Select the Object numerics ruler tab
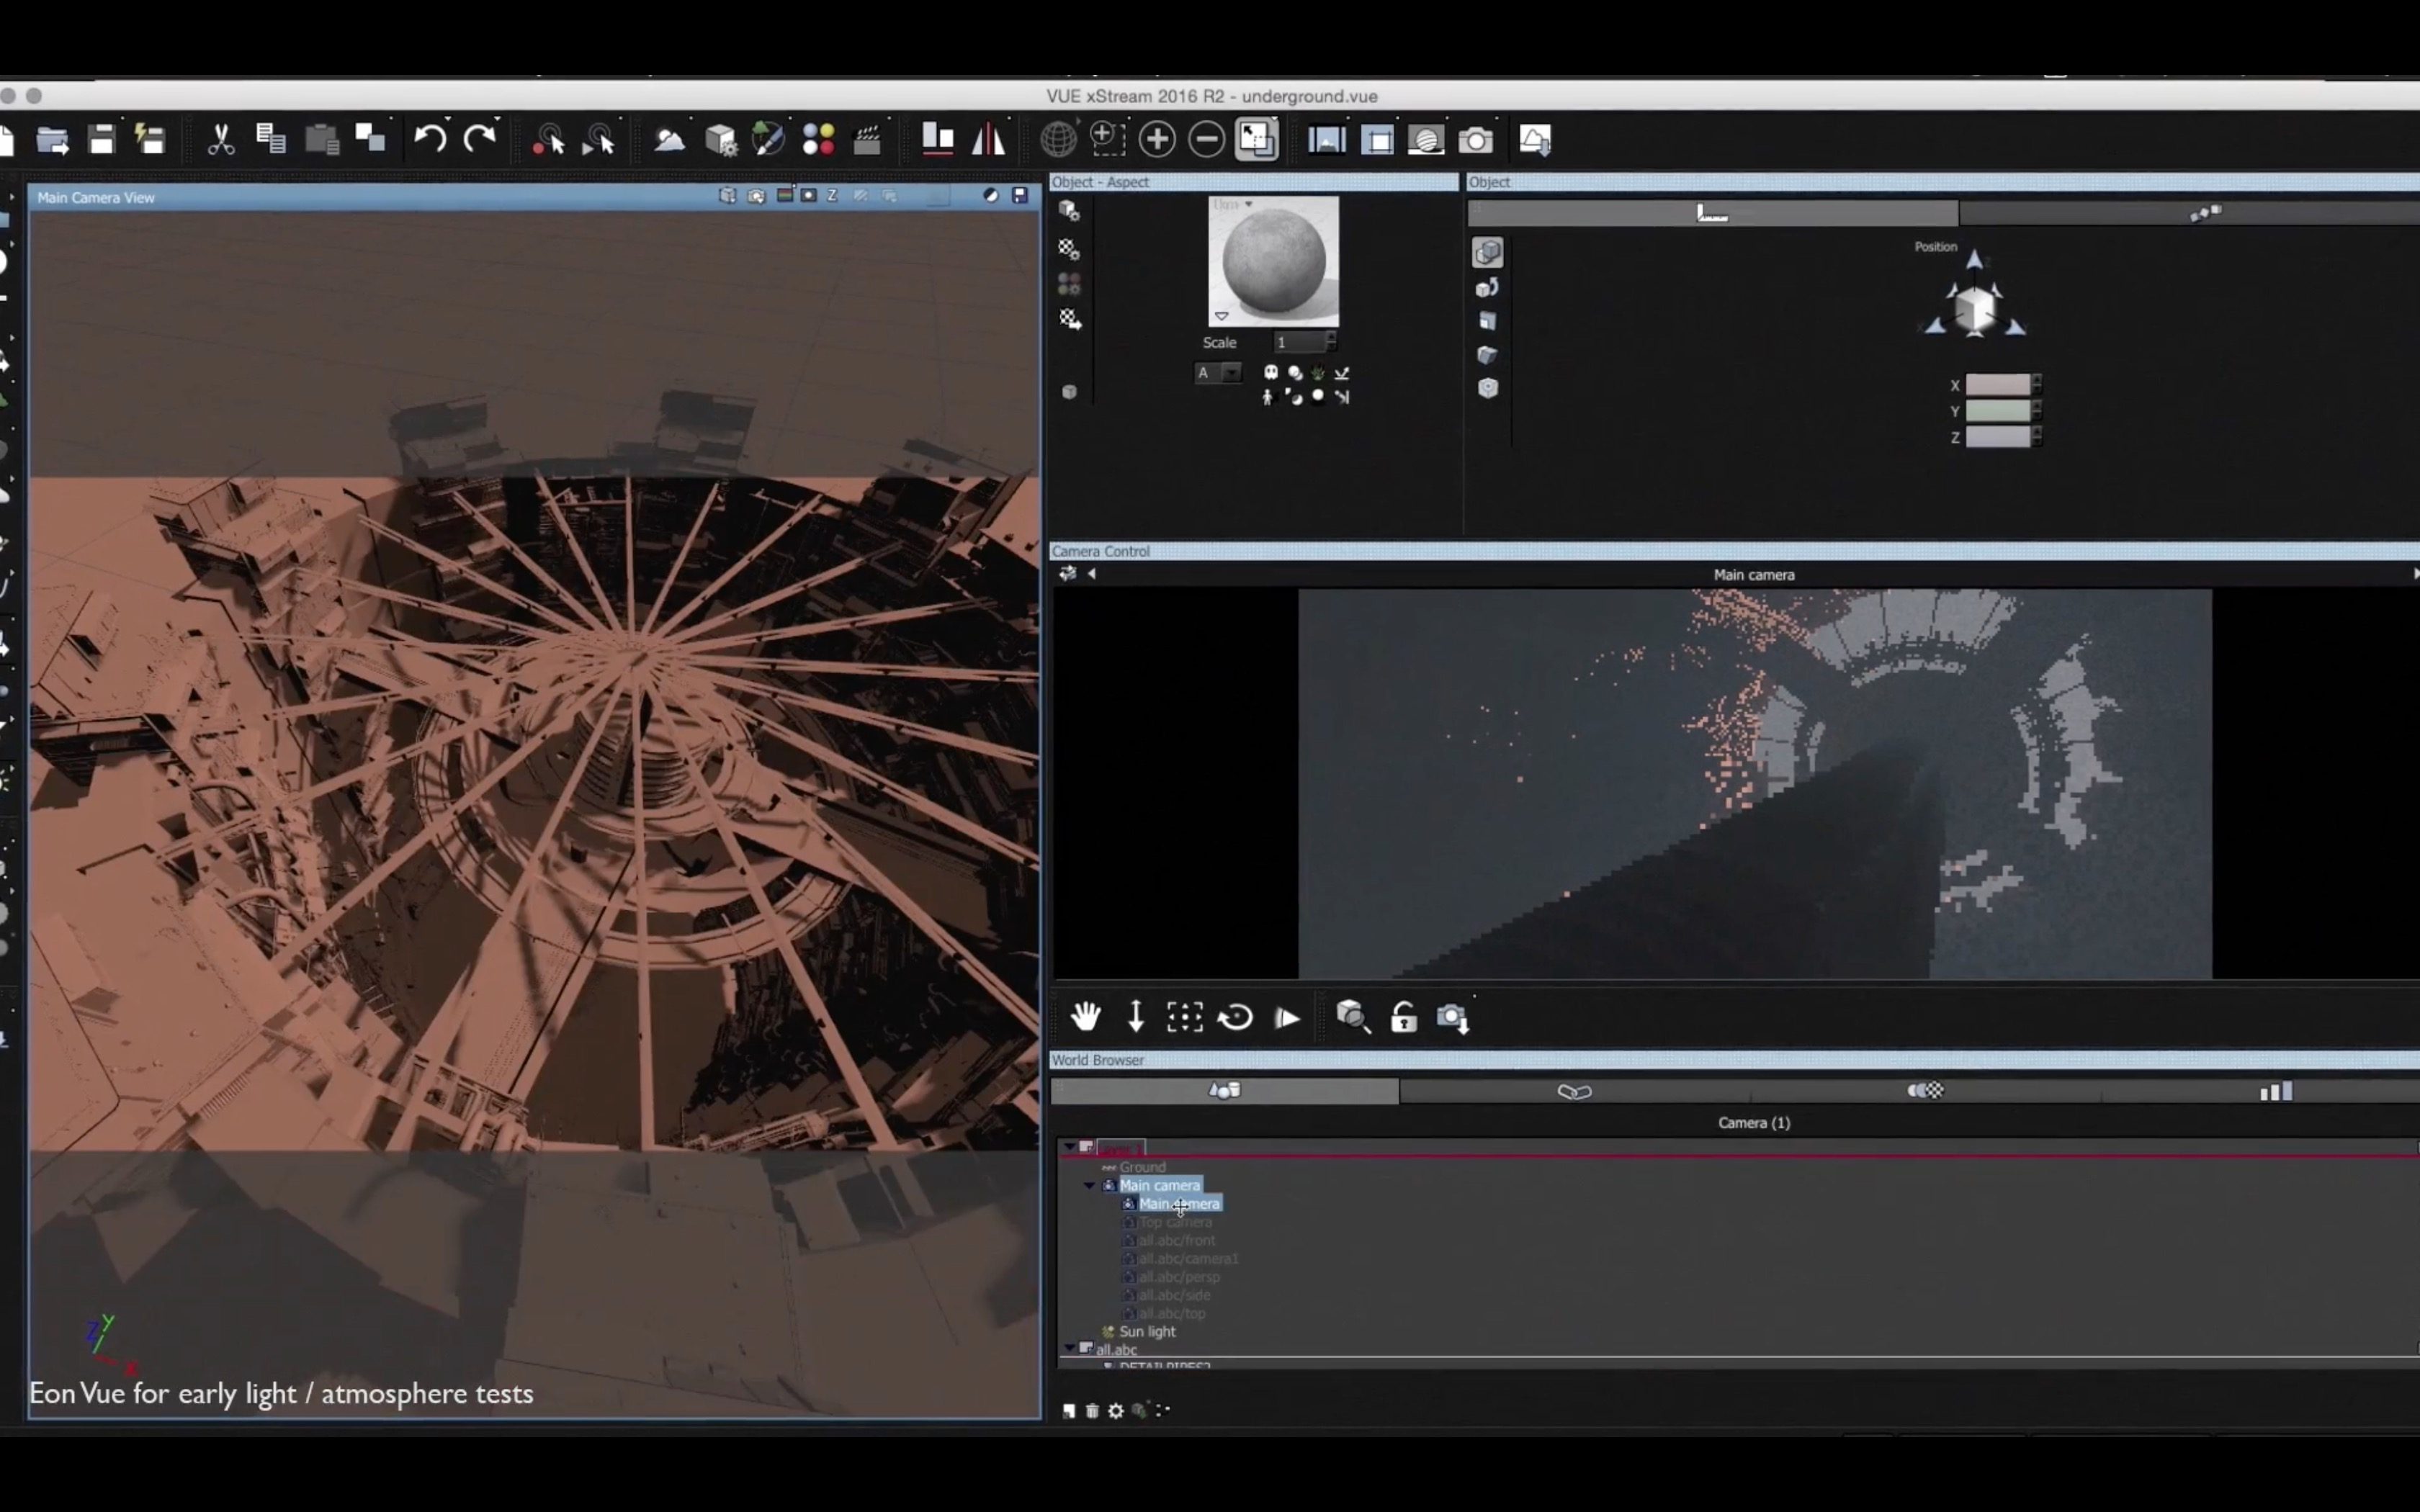2420x1512 pixels. [1713, 213]
